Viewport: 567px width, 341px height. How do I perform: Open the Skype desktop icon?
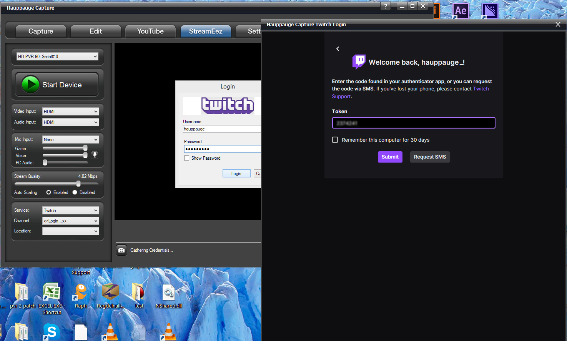[52, 331]
